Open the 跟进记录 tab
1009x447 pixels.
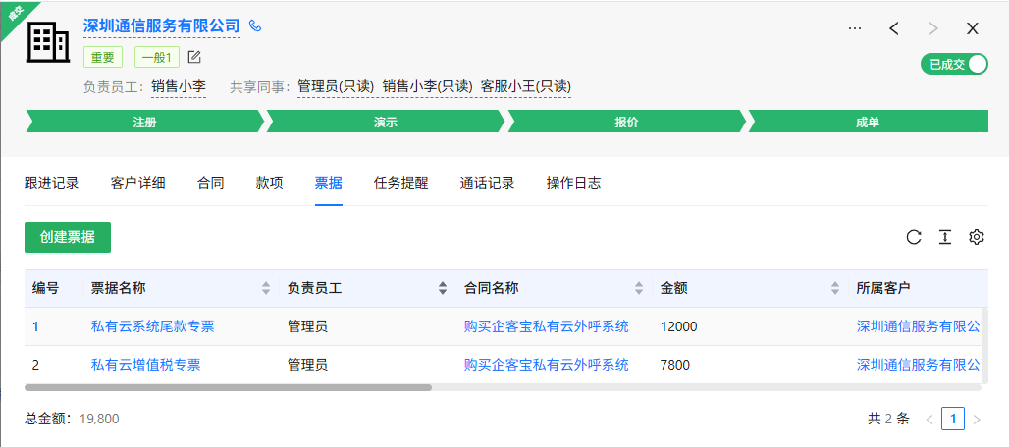(x=52, y=183)
